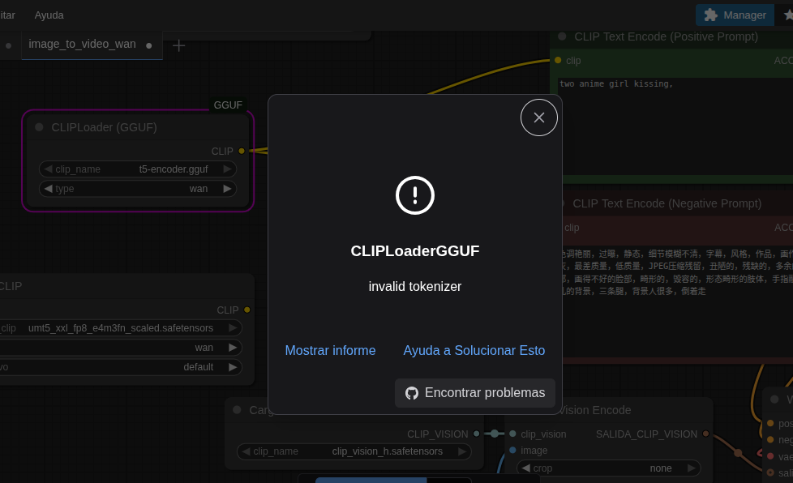Click the CLIPLoaderGGUF error heading
The height and width of the screenshot is (483, 793).
tap(414, 251)
